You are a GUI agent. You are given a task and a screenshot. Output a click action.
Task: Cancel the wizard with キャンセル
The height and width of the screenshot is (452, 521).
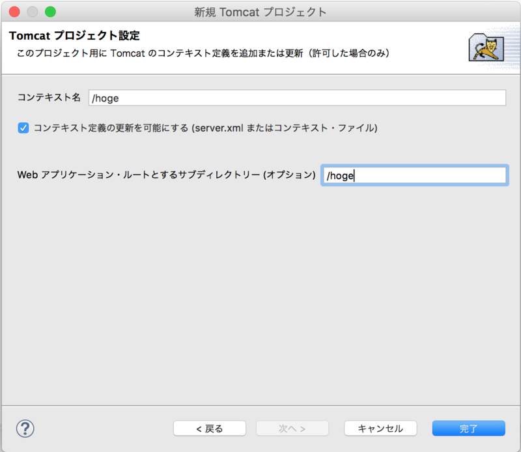(x=380, y=429)
